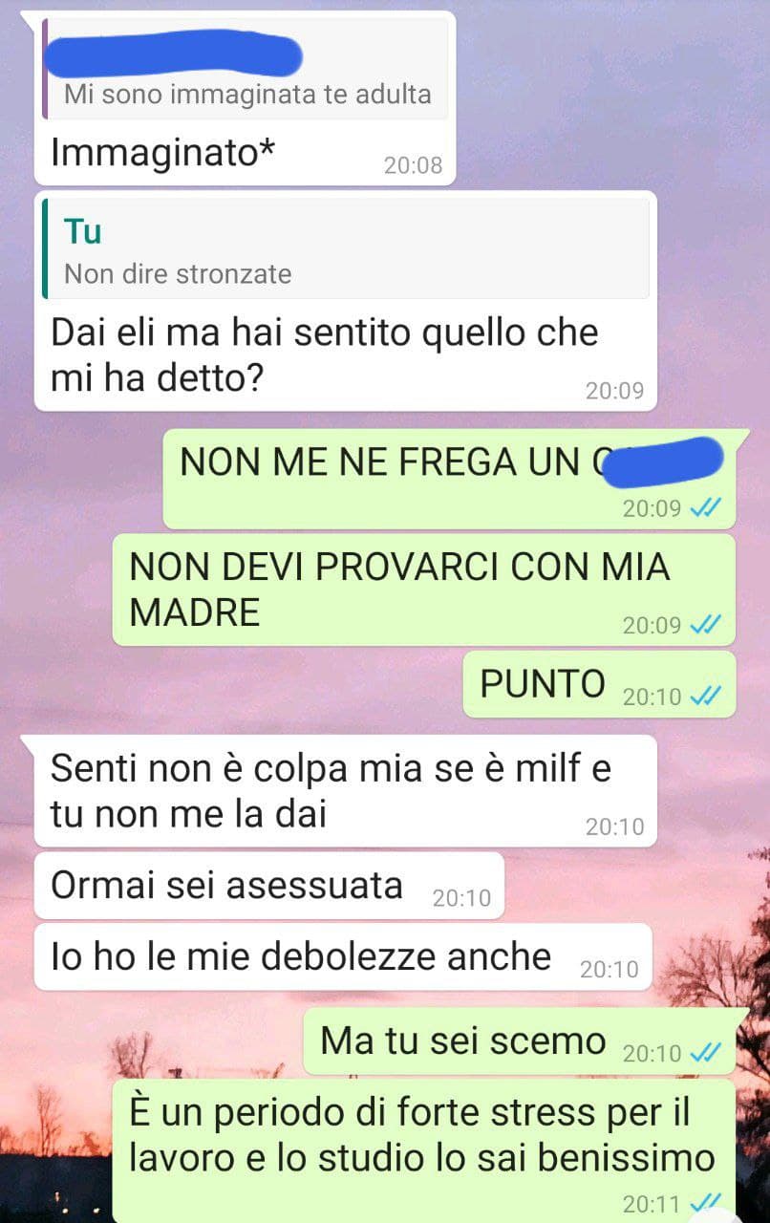Tap read receipt ticks on 'NON ME NE FREGA'
Screen dimensions: 770x1223
[705, 507]
